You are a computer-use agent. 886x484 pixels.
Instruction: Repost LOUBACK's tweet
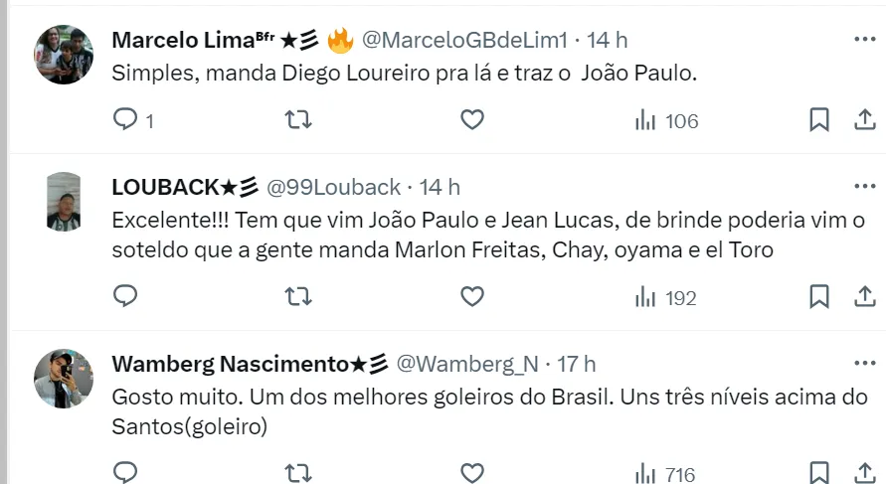pos(297,296)
